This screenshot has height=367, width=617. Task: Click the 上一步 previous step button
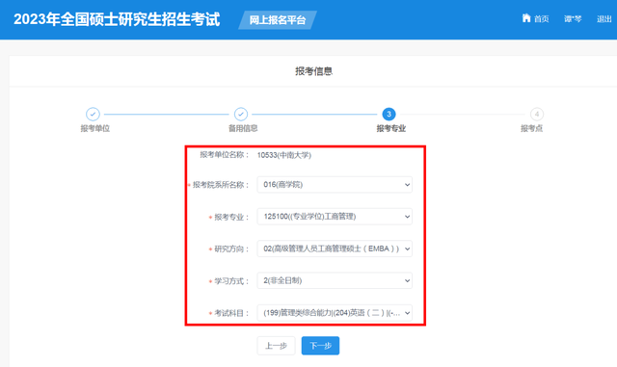click(276, 346)
